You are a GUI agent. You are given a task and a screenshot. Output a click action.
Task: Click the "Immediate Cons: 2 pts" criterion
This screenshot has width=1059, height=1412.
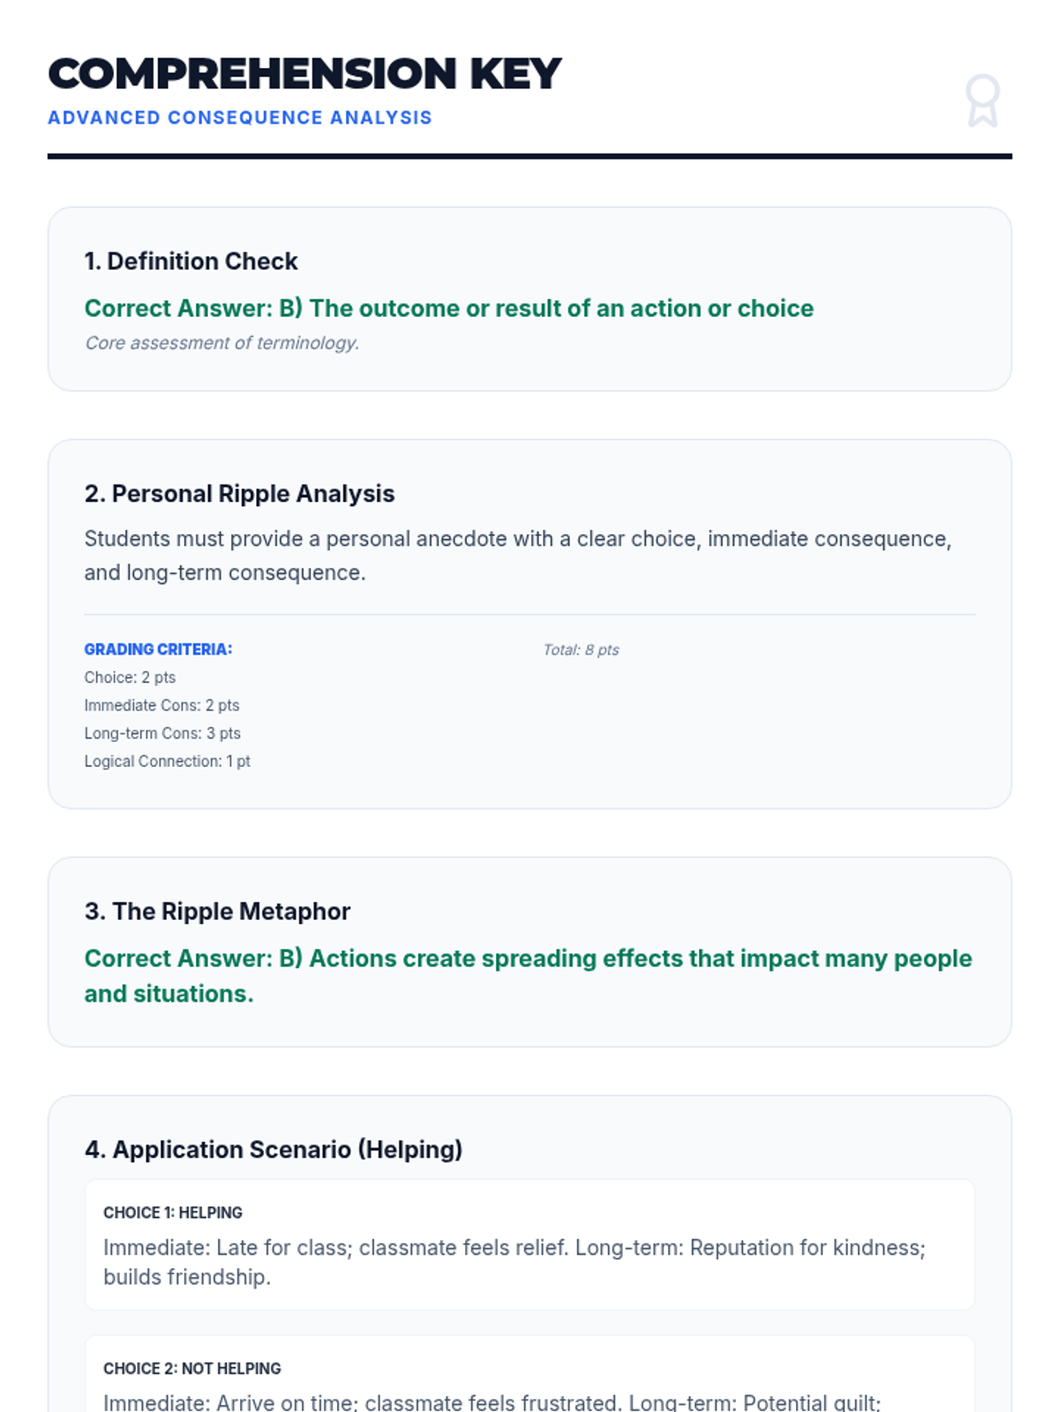tap(161, 705)
